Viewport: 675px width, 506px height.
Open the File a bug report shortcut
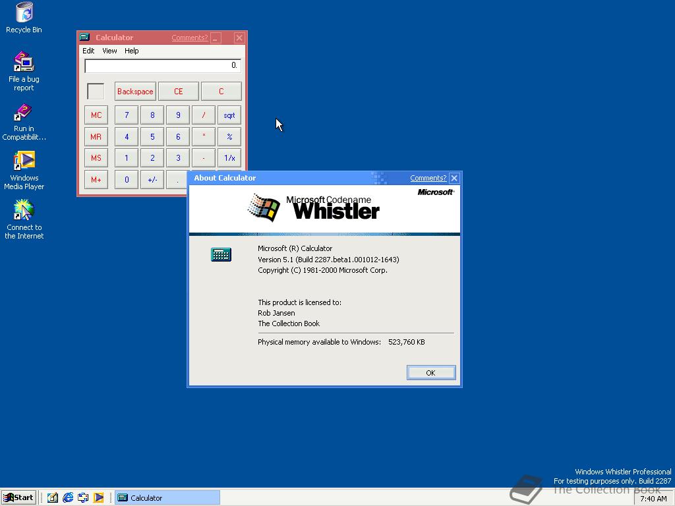tap(24, 71)
